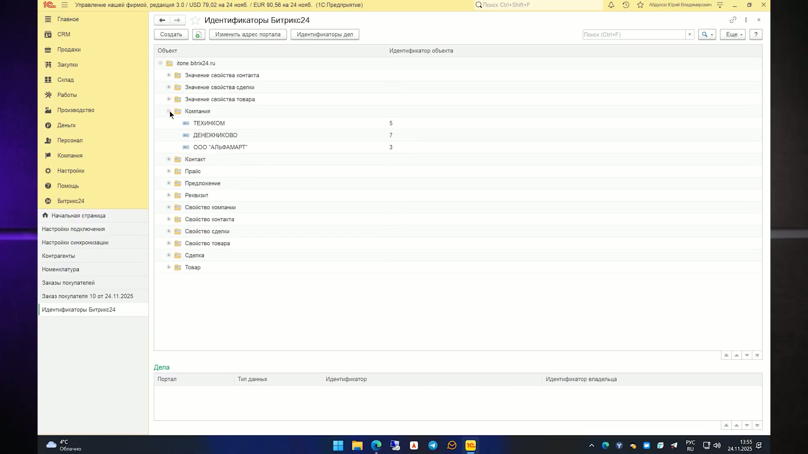This screenshot has width=808, height=454.
Task: Collapse the itone.bitrix24.ru root node
Action: click(x=160, y=63)
